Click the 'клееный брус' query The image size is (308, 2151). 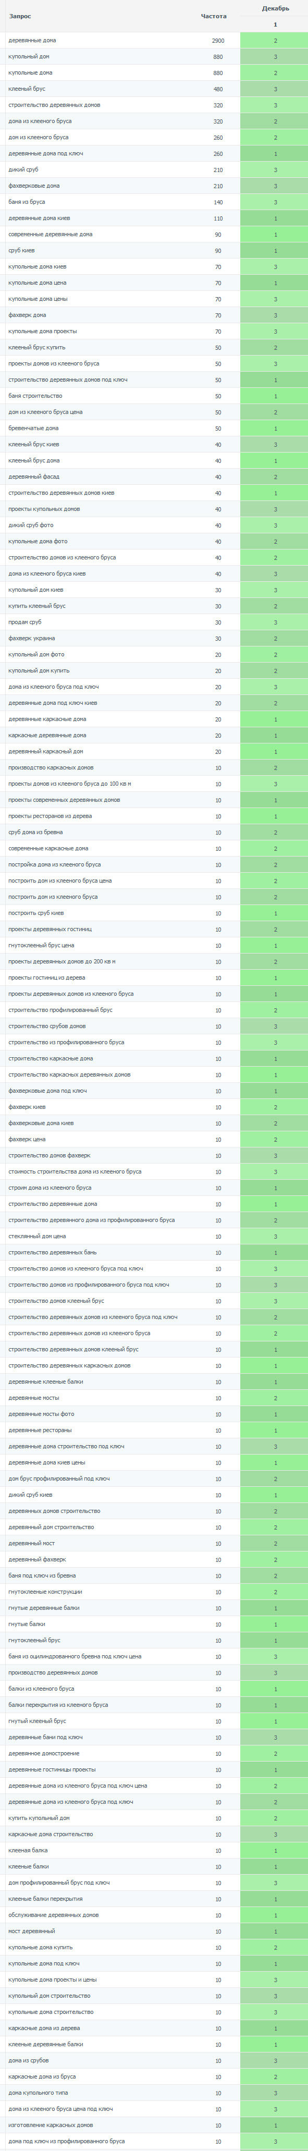coord(27,89)
